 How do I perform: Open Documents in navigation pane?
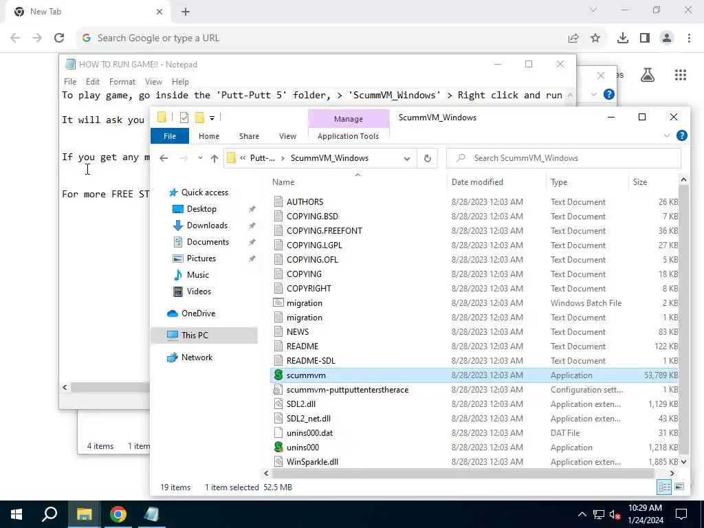tap(208, 242)
